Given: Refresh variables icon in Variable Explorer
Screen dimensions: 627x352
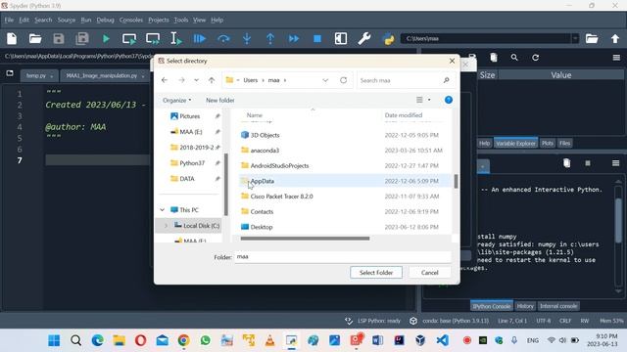Looking at the screenshot, I should point(536,58).
